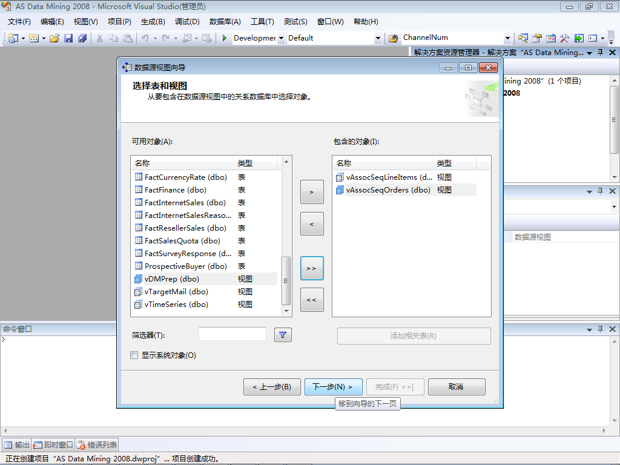Select vTargetMail (dbo) view row

point(206,291)
